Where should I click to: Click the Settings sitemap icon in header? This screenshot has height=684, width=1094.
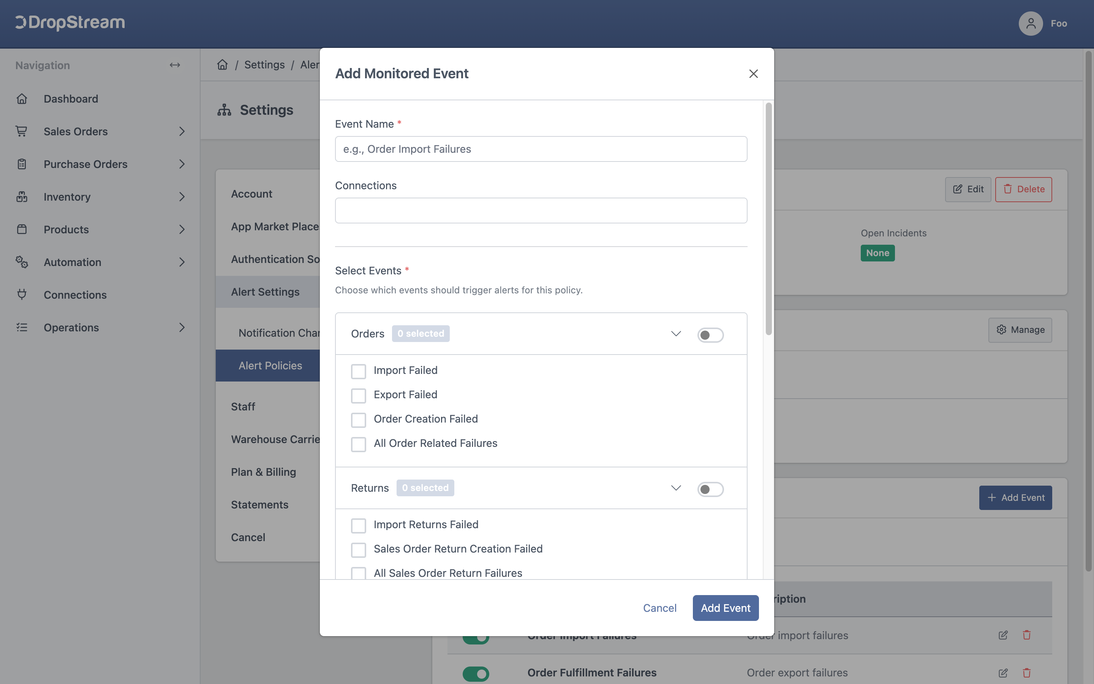(x=224, y=110)
